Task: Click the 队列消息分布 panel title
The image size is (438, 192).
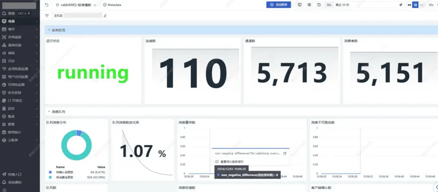Action: coord(56,122)
